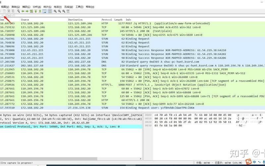Viewport: 265px width, 166px height.
Task: Select the Len=144 TCP segment packet
Action: coord(132,81)
